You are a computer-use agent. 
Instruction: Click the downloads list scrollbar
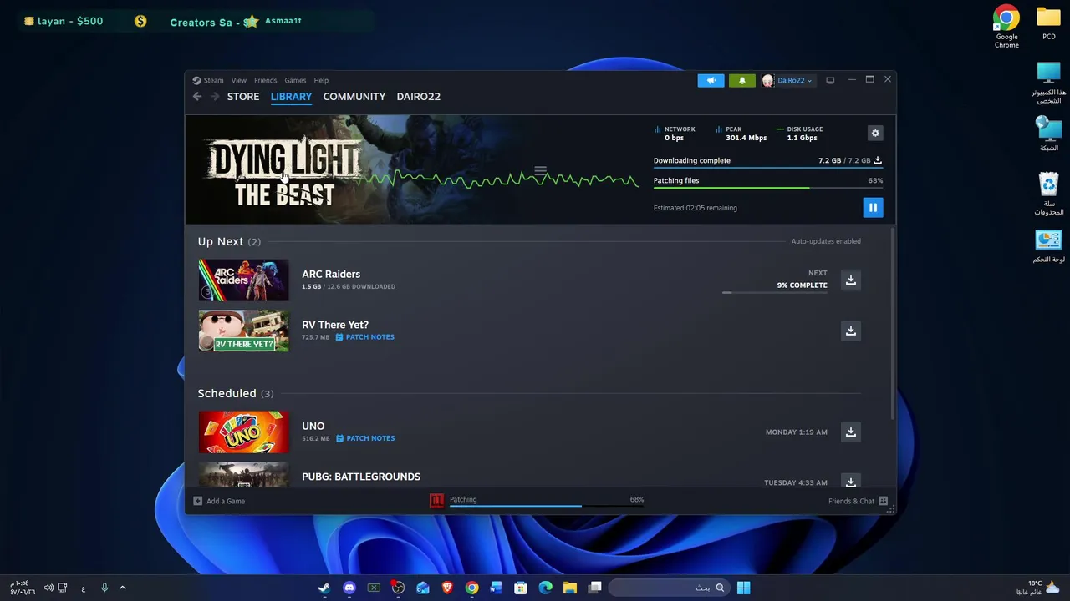point(892,326)
